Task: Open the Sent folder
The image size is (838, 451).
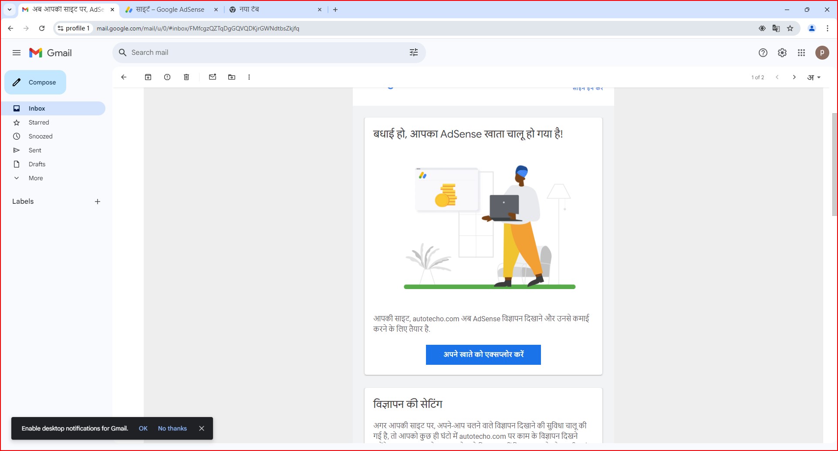Action: pos(35,150)
